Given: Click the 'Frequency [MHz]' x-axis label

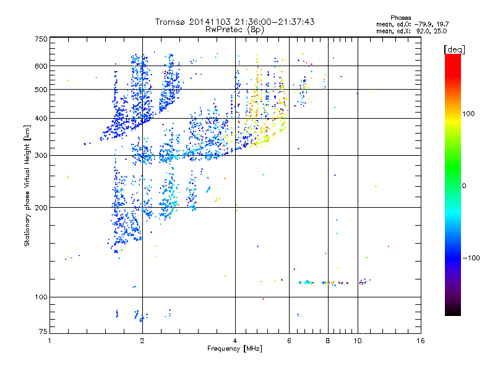Looking at the screenshot, I should pyautogui.click(x=235, y=349).
